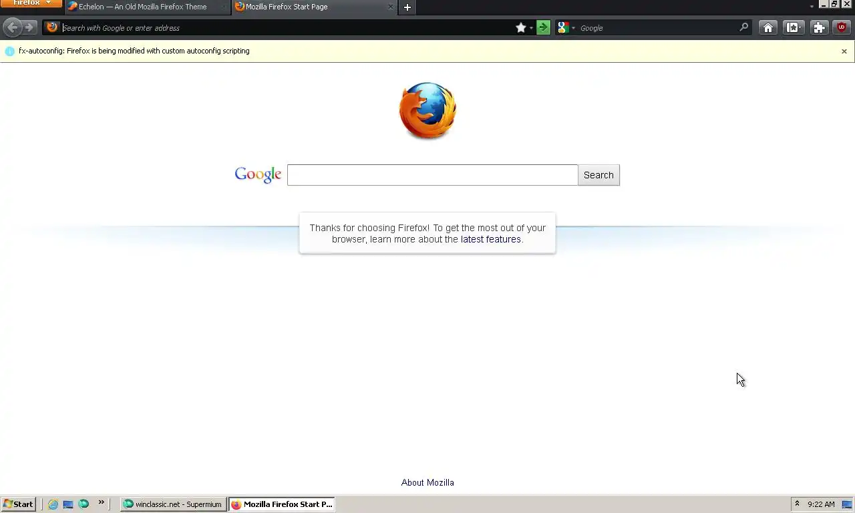
Task: Go back with the back arrow
Action: (x=12, y=27)
